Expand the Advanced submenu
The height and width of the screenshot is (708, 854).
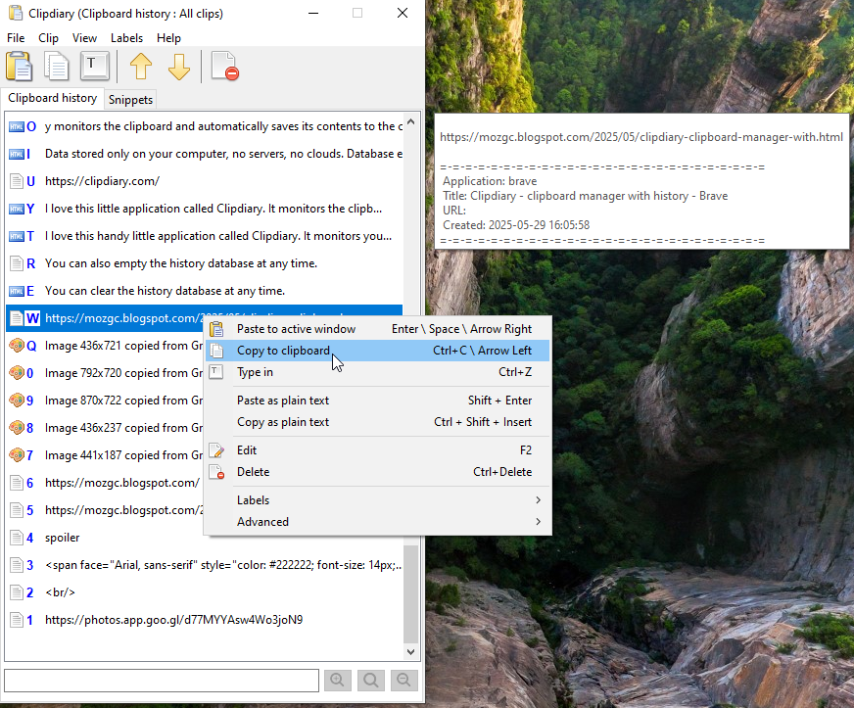pos(377,522)
